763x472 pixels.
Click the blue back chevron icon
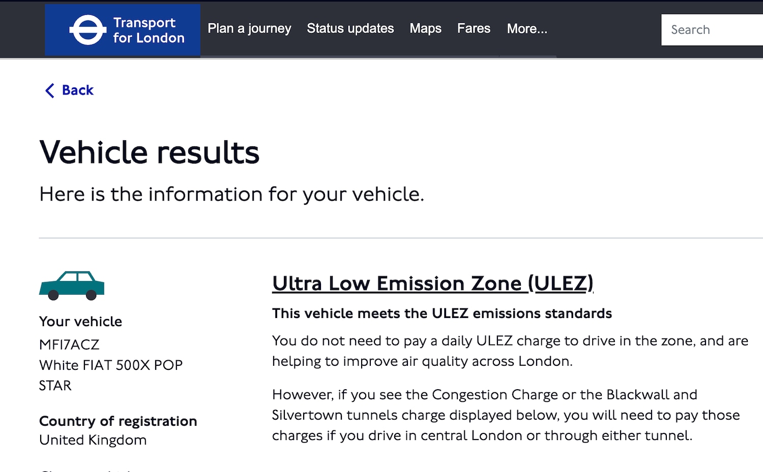click(x=49, y=90)
